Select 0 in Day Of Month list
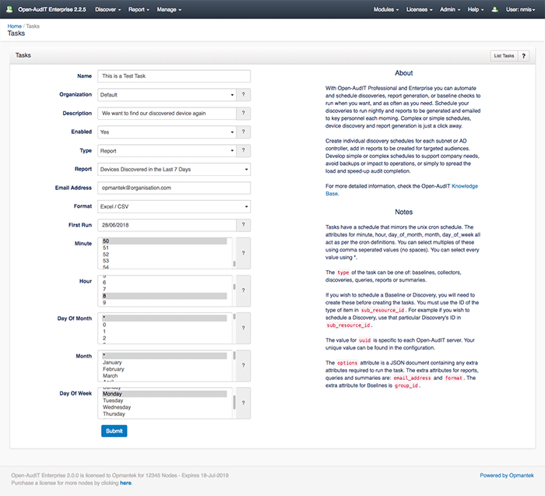Viewport: 545px width, 496px height. pos(164,325)
